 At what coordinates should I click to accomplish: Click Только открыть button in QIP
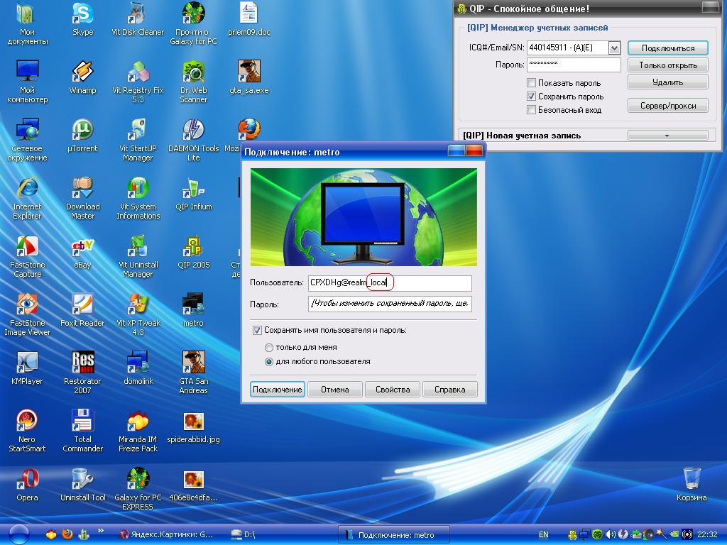(x=667, y=65)
